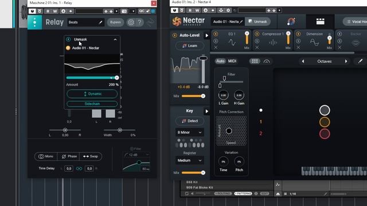The height and width of the screenshot is (206, 367).
Task: Click Relay window bypass icon next to power
Action: (40, 11)
